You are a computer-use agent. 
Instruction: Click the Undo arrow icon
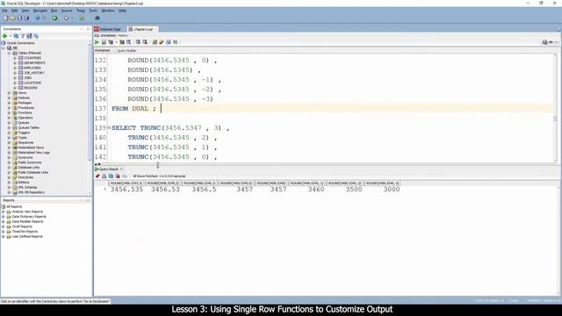(x=37, y=18)
